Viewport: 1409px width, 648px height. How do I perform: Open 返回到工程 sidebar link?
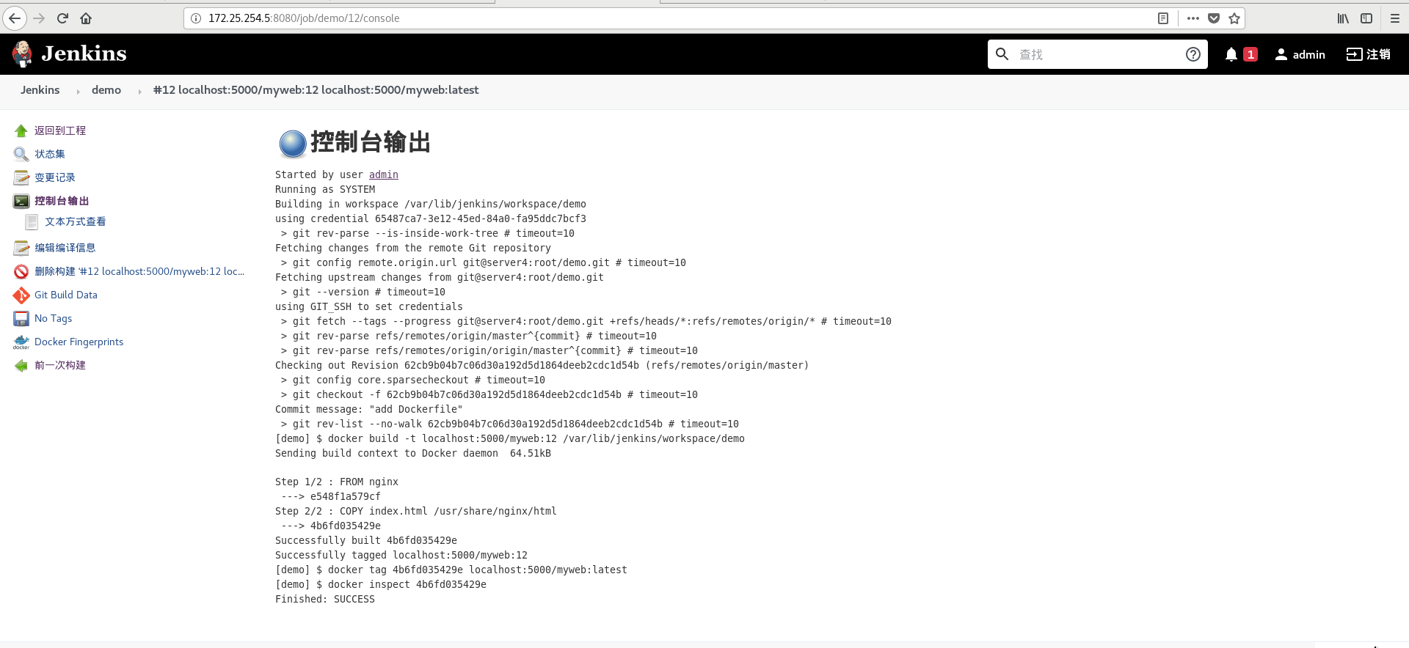pos(60,130)
